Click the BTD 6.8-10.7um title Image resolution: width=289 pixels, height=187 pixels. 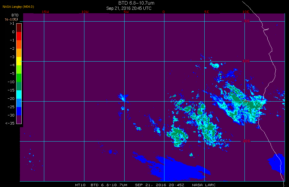(136, 3)
